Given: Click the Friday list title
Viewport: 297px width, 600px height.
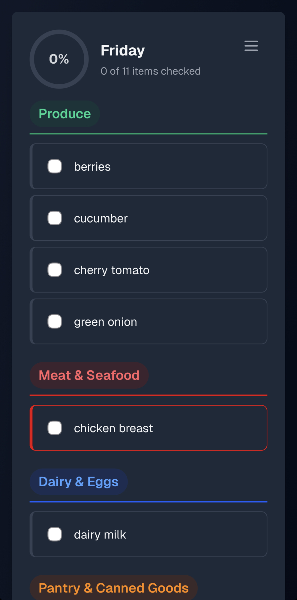Looking at the screenshot, I should coord(123,50).
